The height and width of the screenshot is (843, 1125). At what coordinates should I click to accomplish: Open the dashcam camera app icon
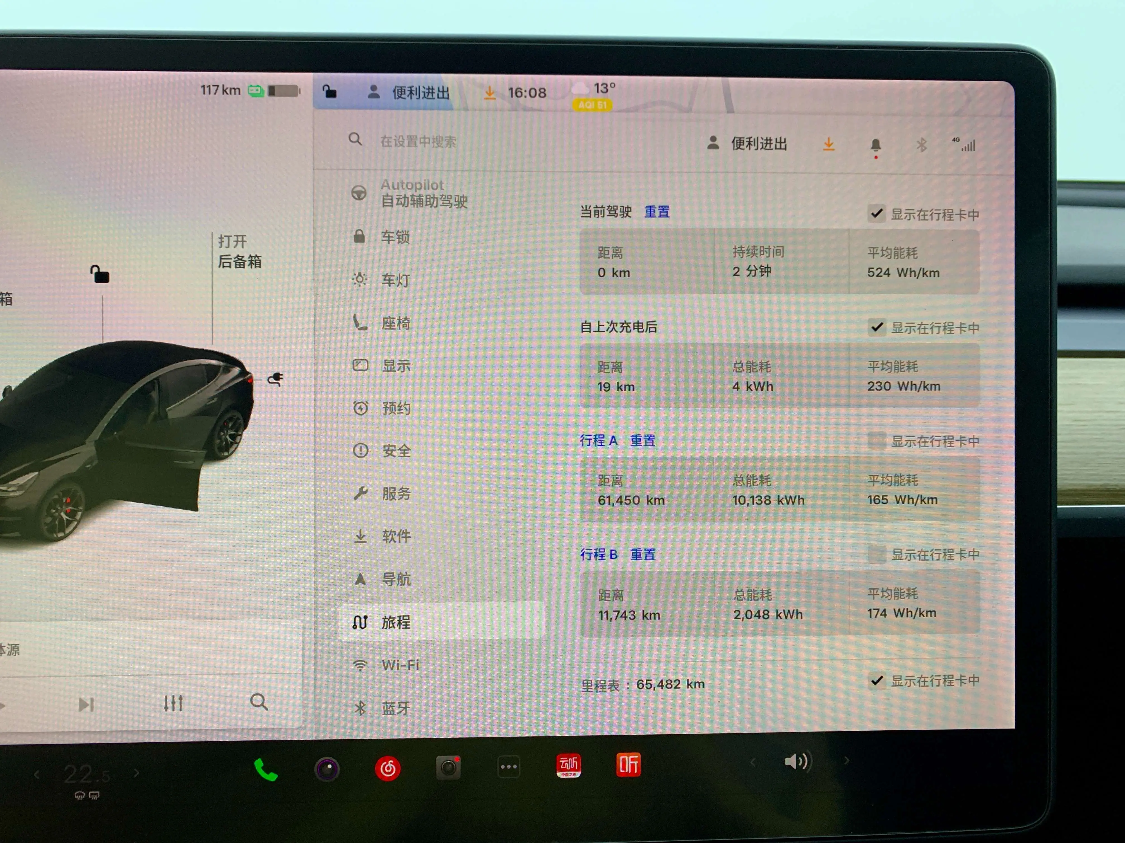coord(448,767)
